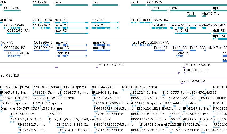Click the CG1299-PB CDS feature

click(x=42, y=45)
